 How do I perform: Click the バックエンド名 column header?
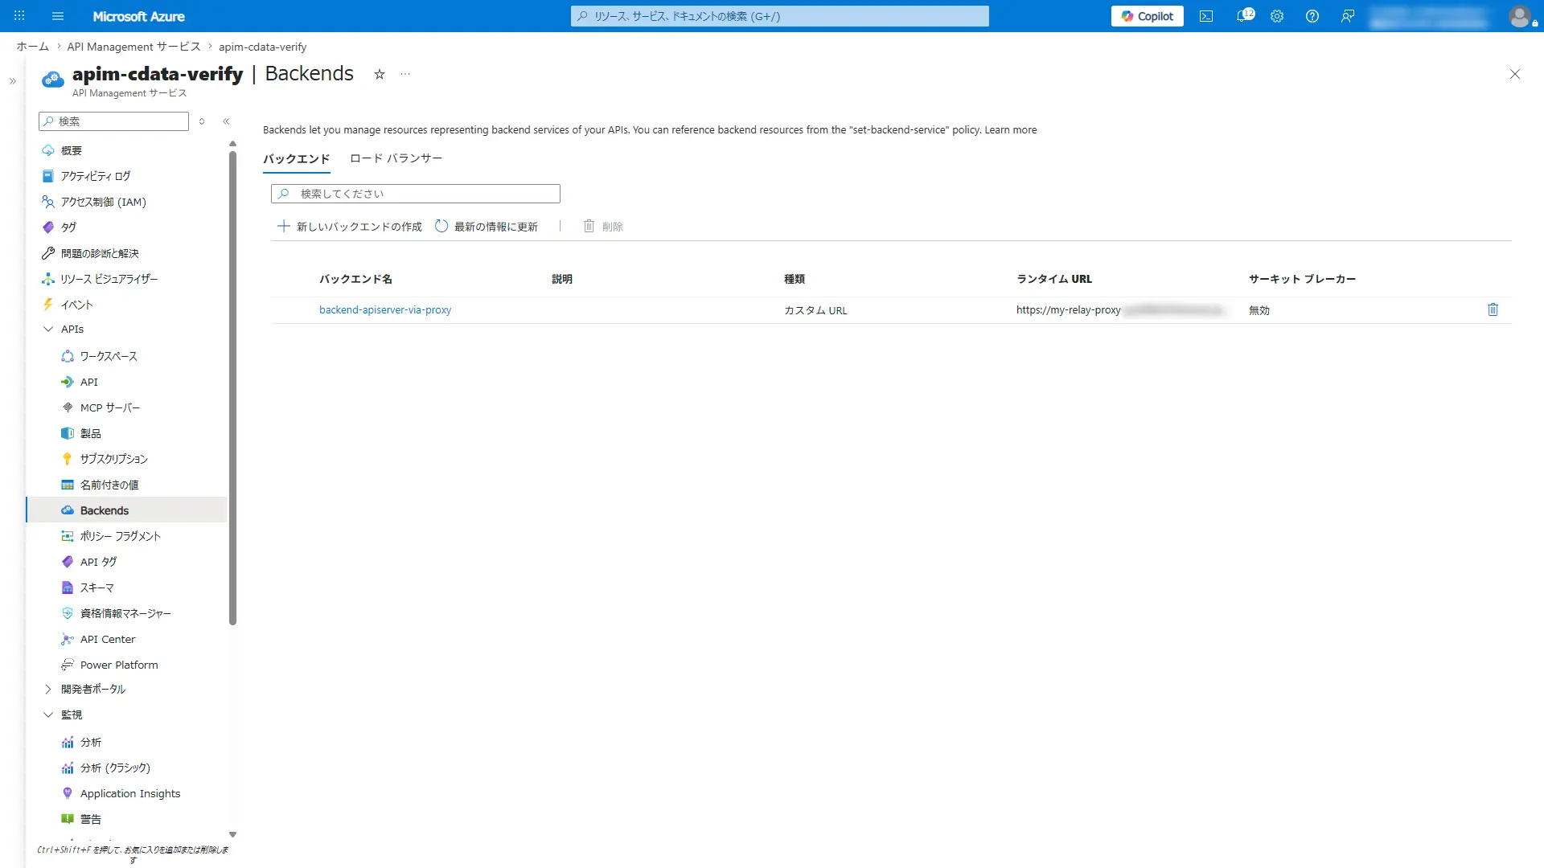tap(355, 279)
